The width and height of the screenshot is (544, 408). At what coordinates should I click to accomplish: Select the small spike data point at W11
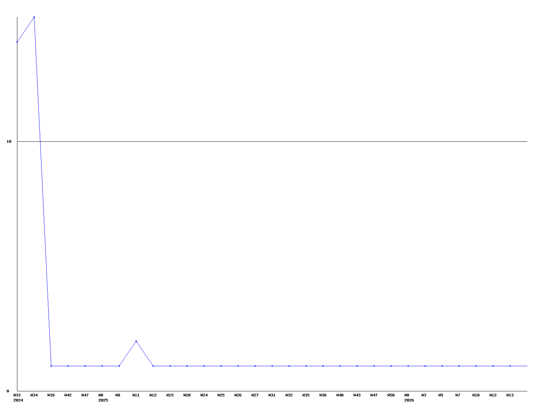136,341
